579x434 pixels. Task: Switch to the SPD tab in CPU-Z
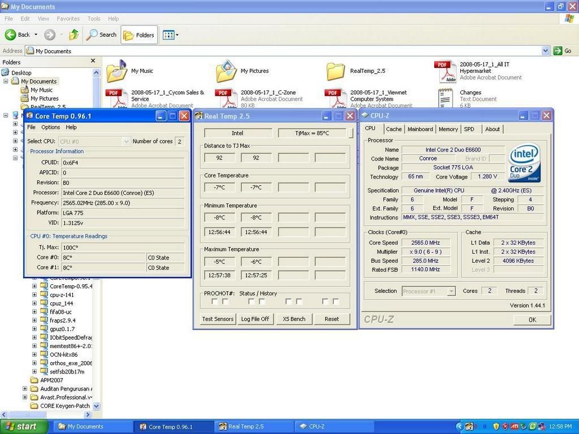469,129
